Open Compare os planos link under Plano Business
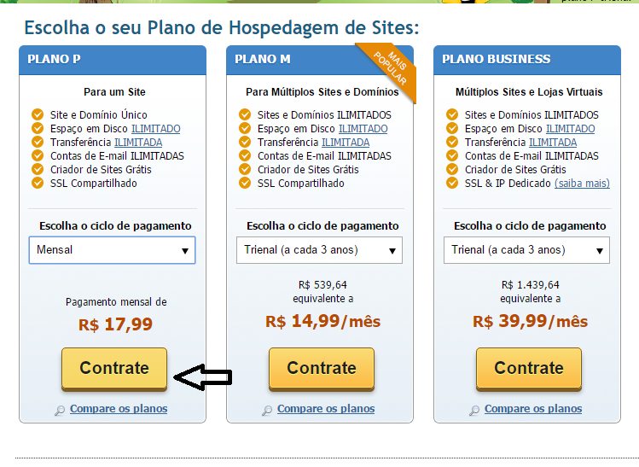The height and width of the screenshot is (467, 639). click(533, 409)
